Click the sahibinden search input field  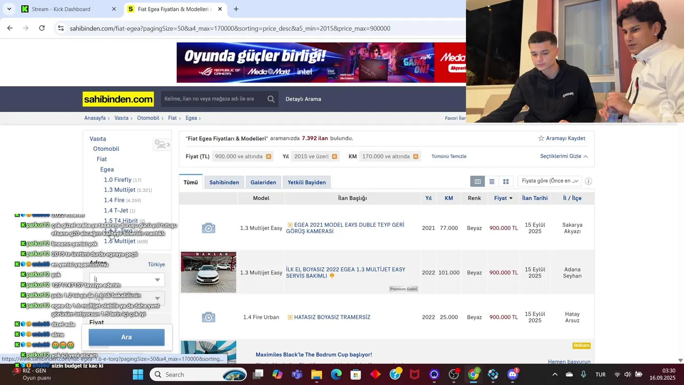pyautogui.click(x=213, y=99)
